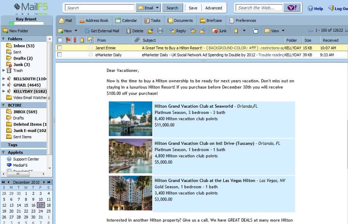Screen dimensions: 348x224
Task: Check the box for the eMarketer Daily message
Action: [59, 55]
